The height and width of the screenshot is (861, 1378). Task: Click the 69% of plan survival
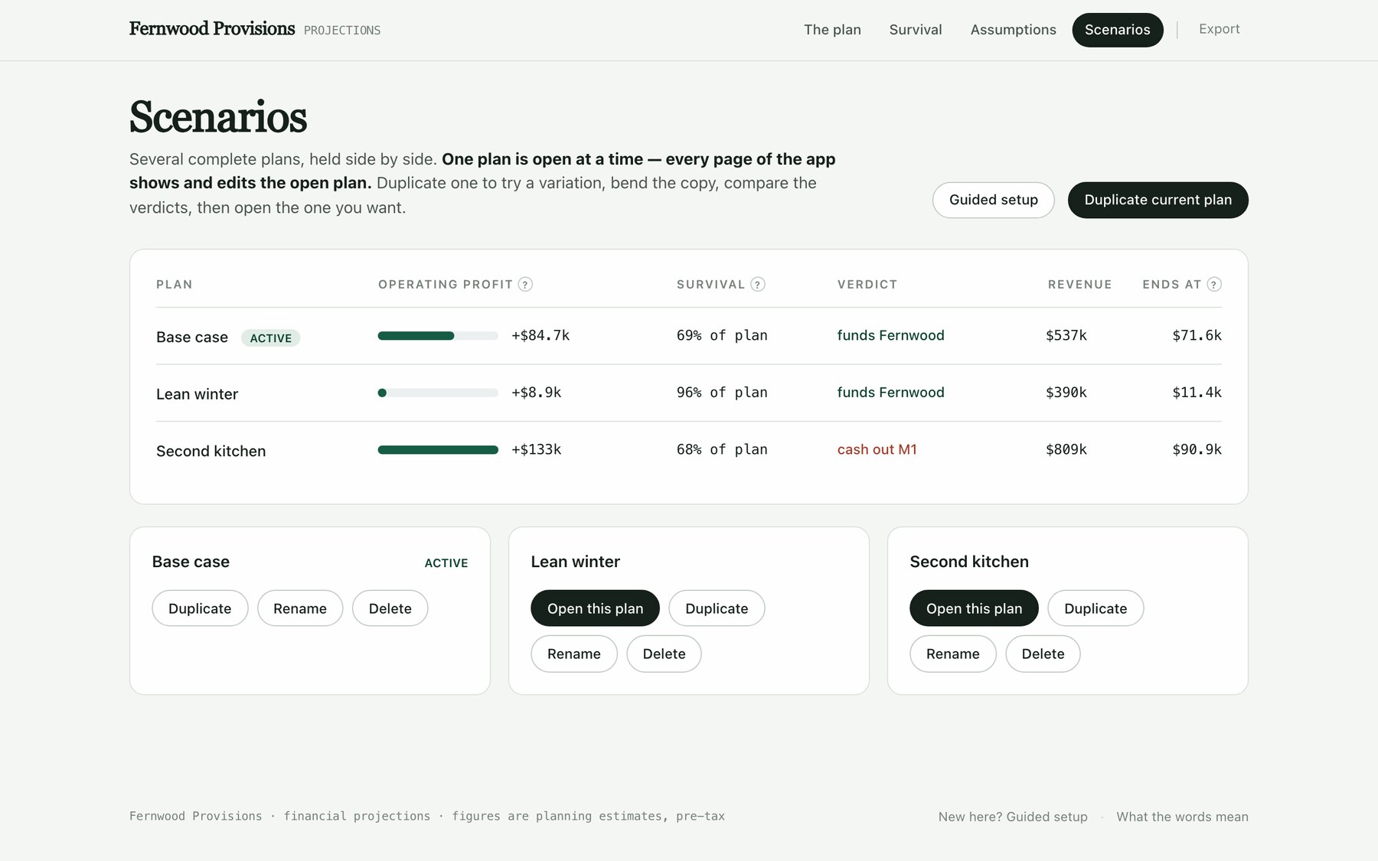722,335
